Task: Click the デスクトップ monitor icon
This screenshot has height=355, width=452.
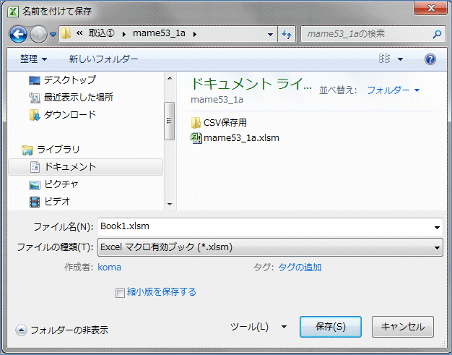Action: coord(35,80)
